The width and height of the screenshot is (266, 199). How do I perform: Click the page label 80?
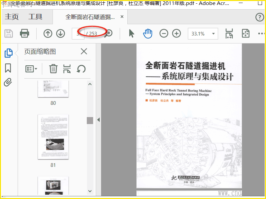point(53,103)
